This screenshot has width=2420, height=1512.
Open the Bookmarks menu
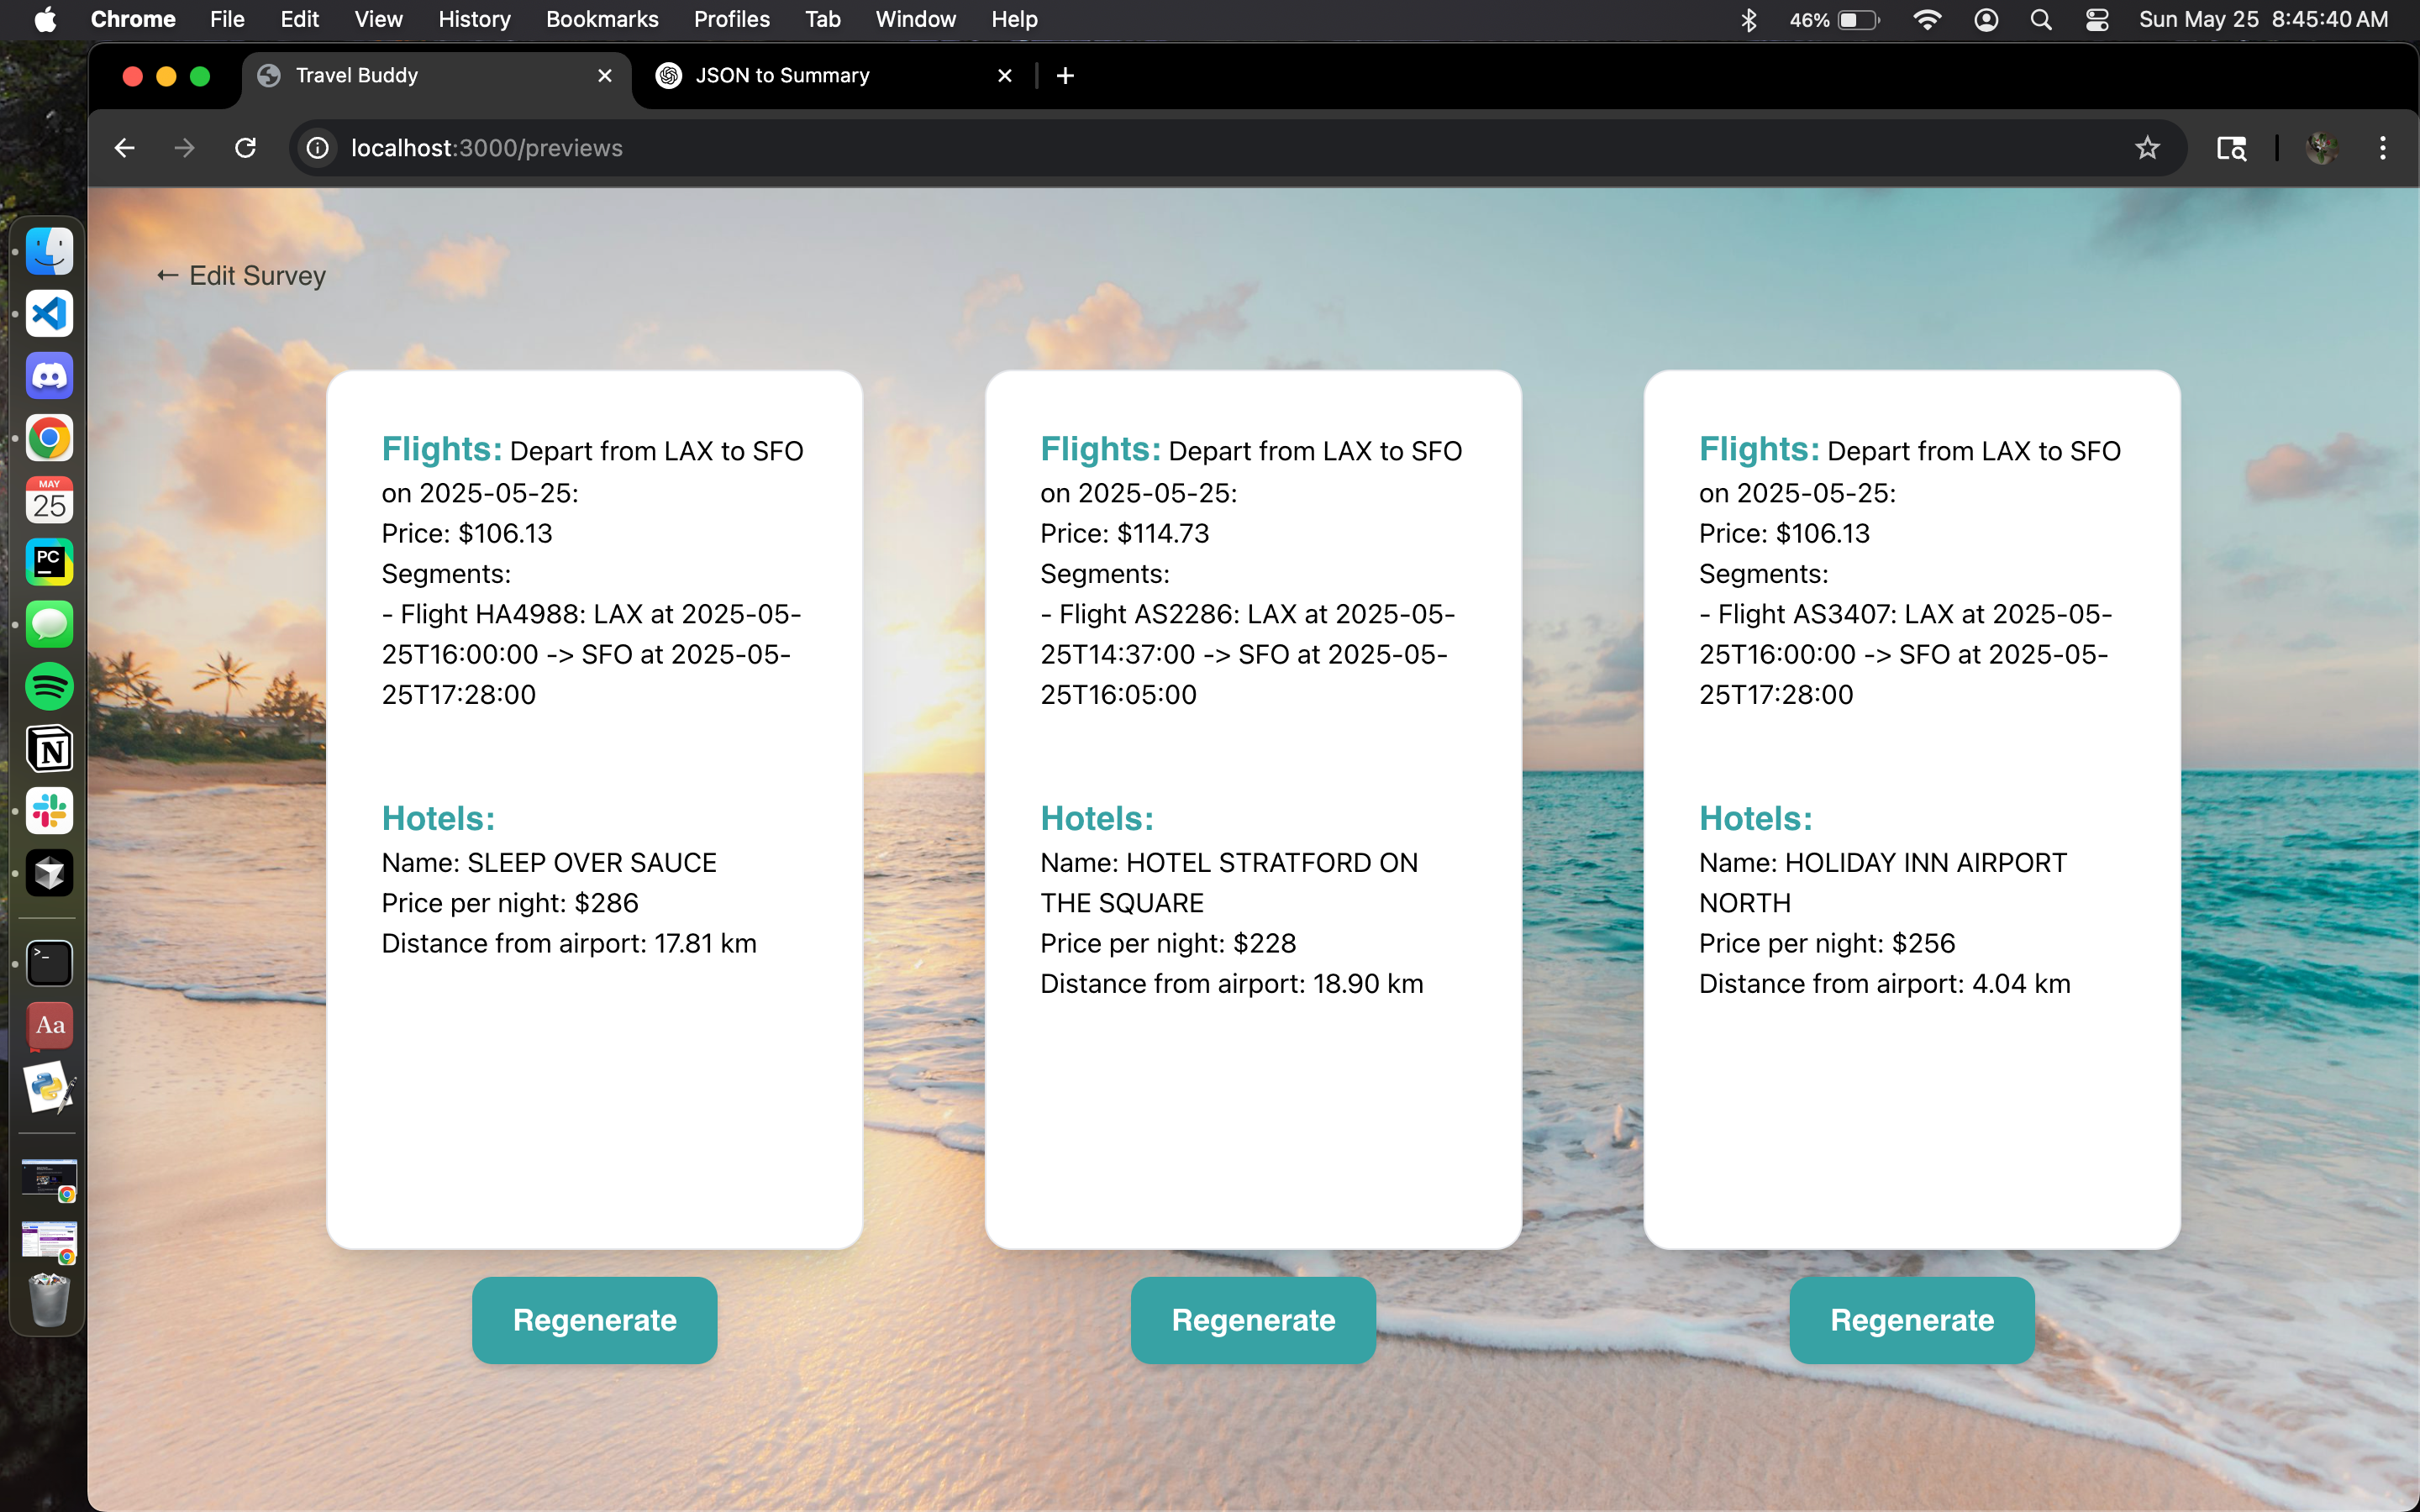click(x=601, y=20)
